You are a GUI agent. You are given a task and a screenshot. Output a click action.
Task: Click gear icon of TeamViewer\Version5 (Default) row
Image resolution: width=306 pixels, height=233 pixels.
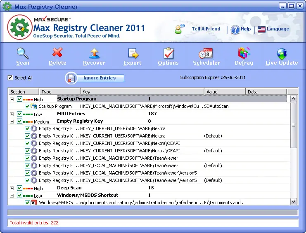click(x=34, y=180)
